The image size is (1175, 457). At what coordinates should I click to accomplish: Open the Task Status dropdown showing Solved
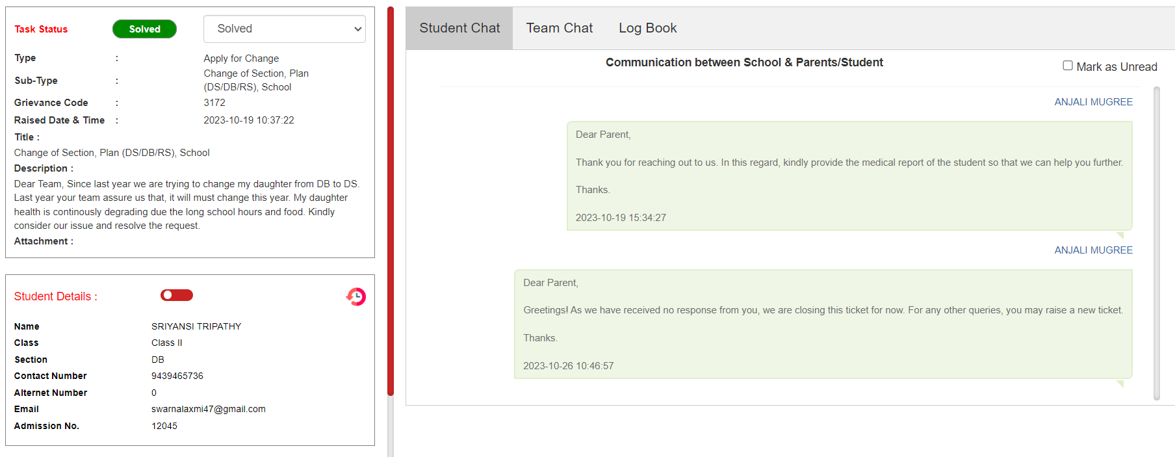pyautogui.click(x=284, y=29)
